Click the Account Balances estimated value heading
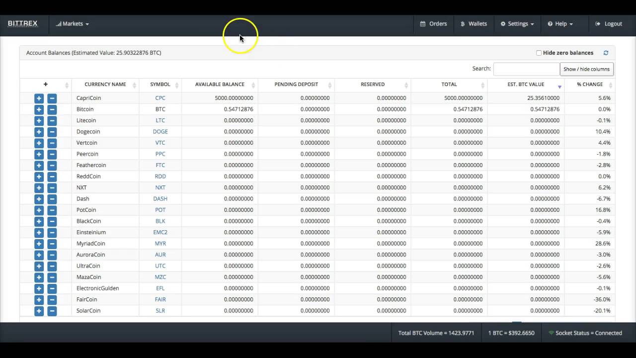The image size is (636, 358). pyautogui.click(x=93, y=53)
